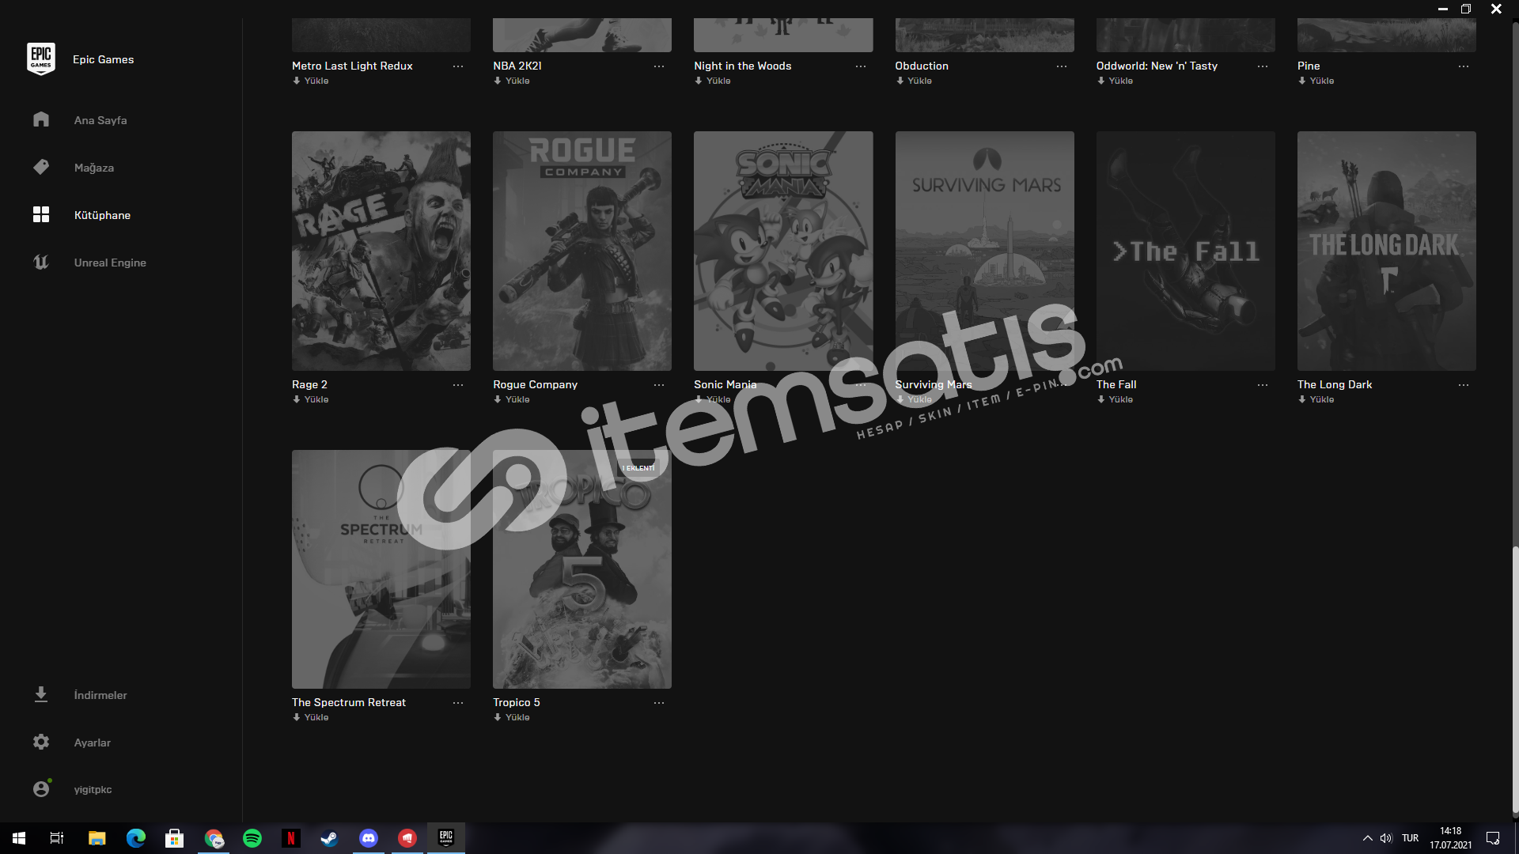This screenshot has width=1519, height=854.
Task: Open options menu for The Fall
Action: click(1263, 385)
